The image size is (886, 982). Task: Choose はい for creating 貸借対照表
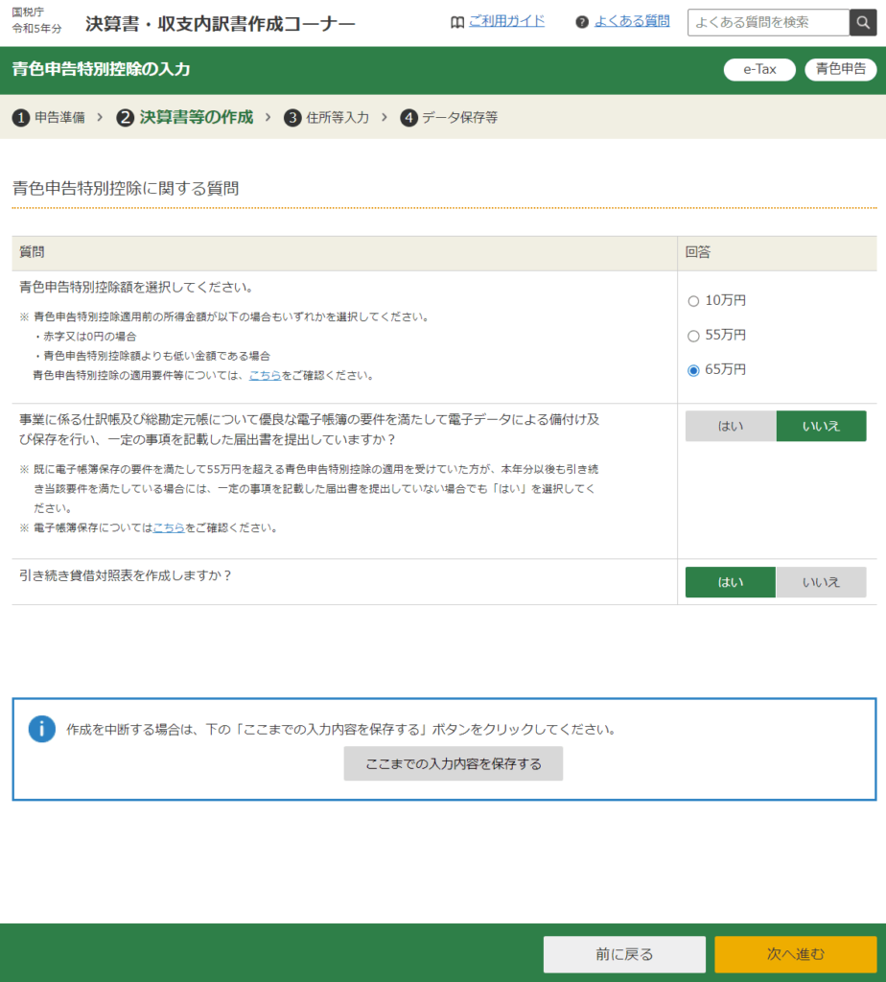click(x=731, y=582)
